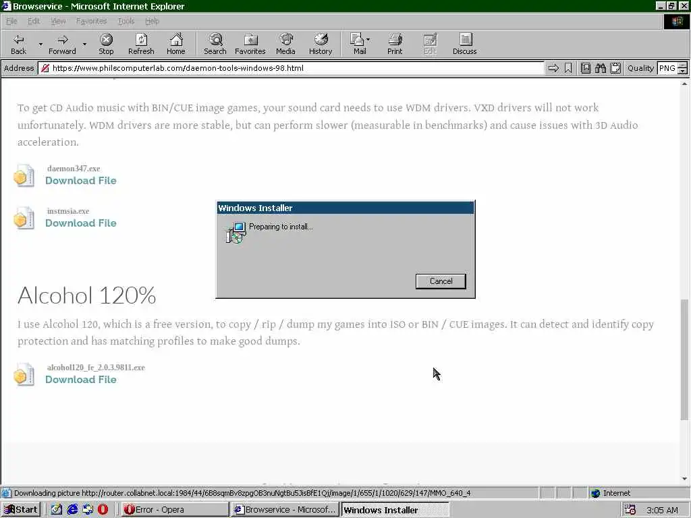Switch to Error - Opera taskbar button
The width and height of the screenshot is (691, 518).
pos(175,510)
